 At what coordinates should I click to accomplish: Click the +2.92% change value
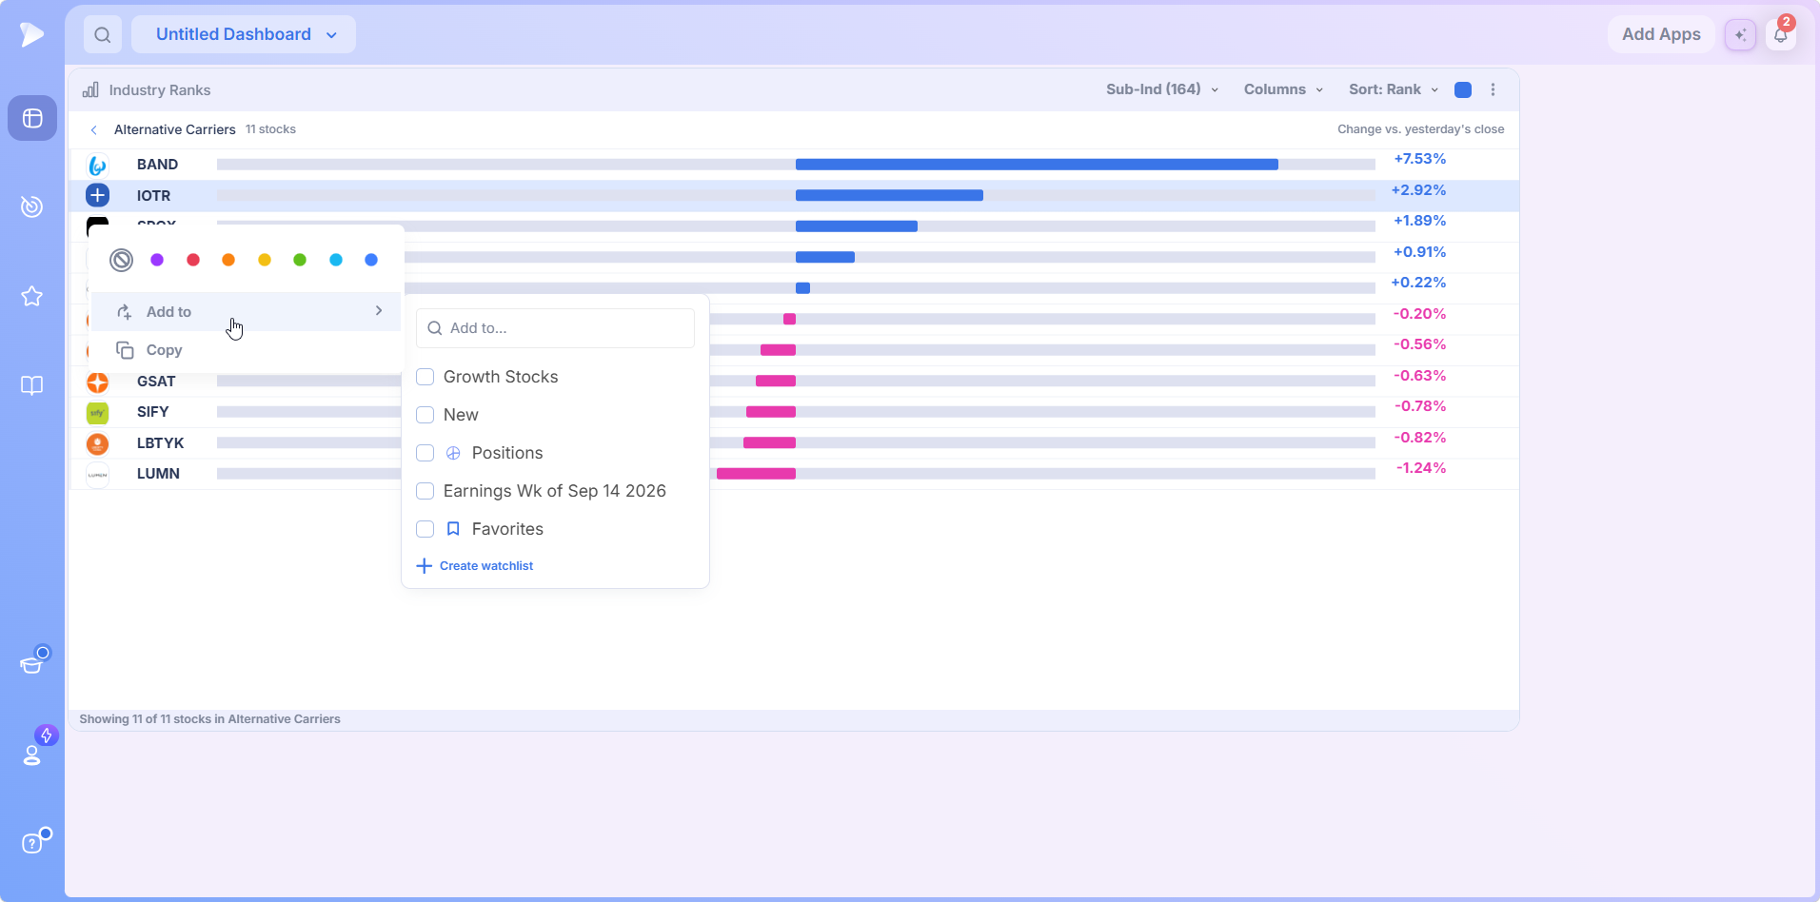pos(1418,190)
